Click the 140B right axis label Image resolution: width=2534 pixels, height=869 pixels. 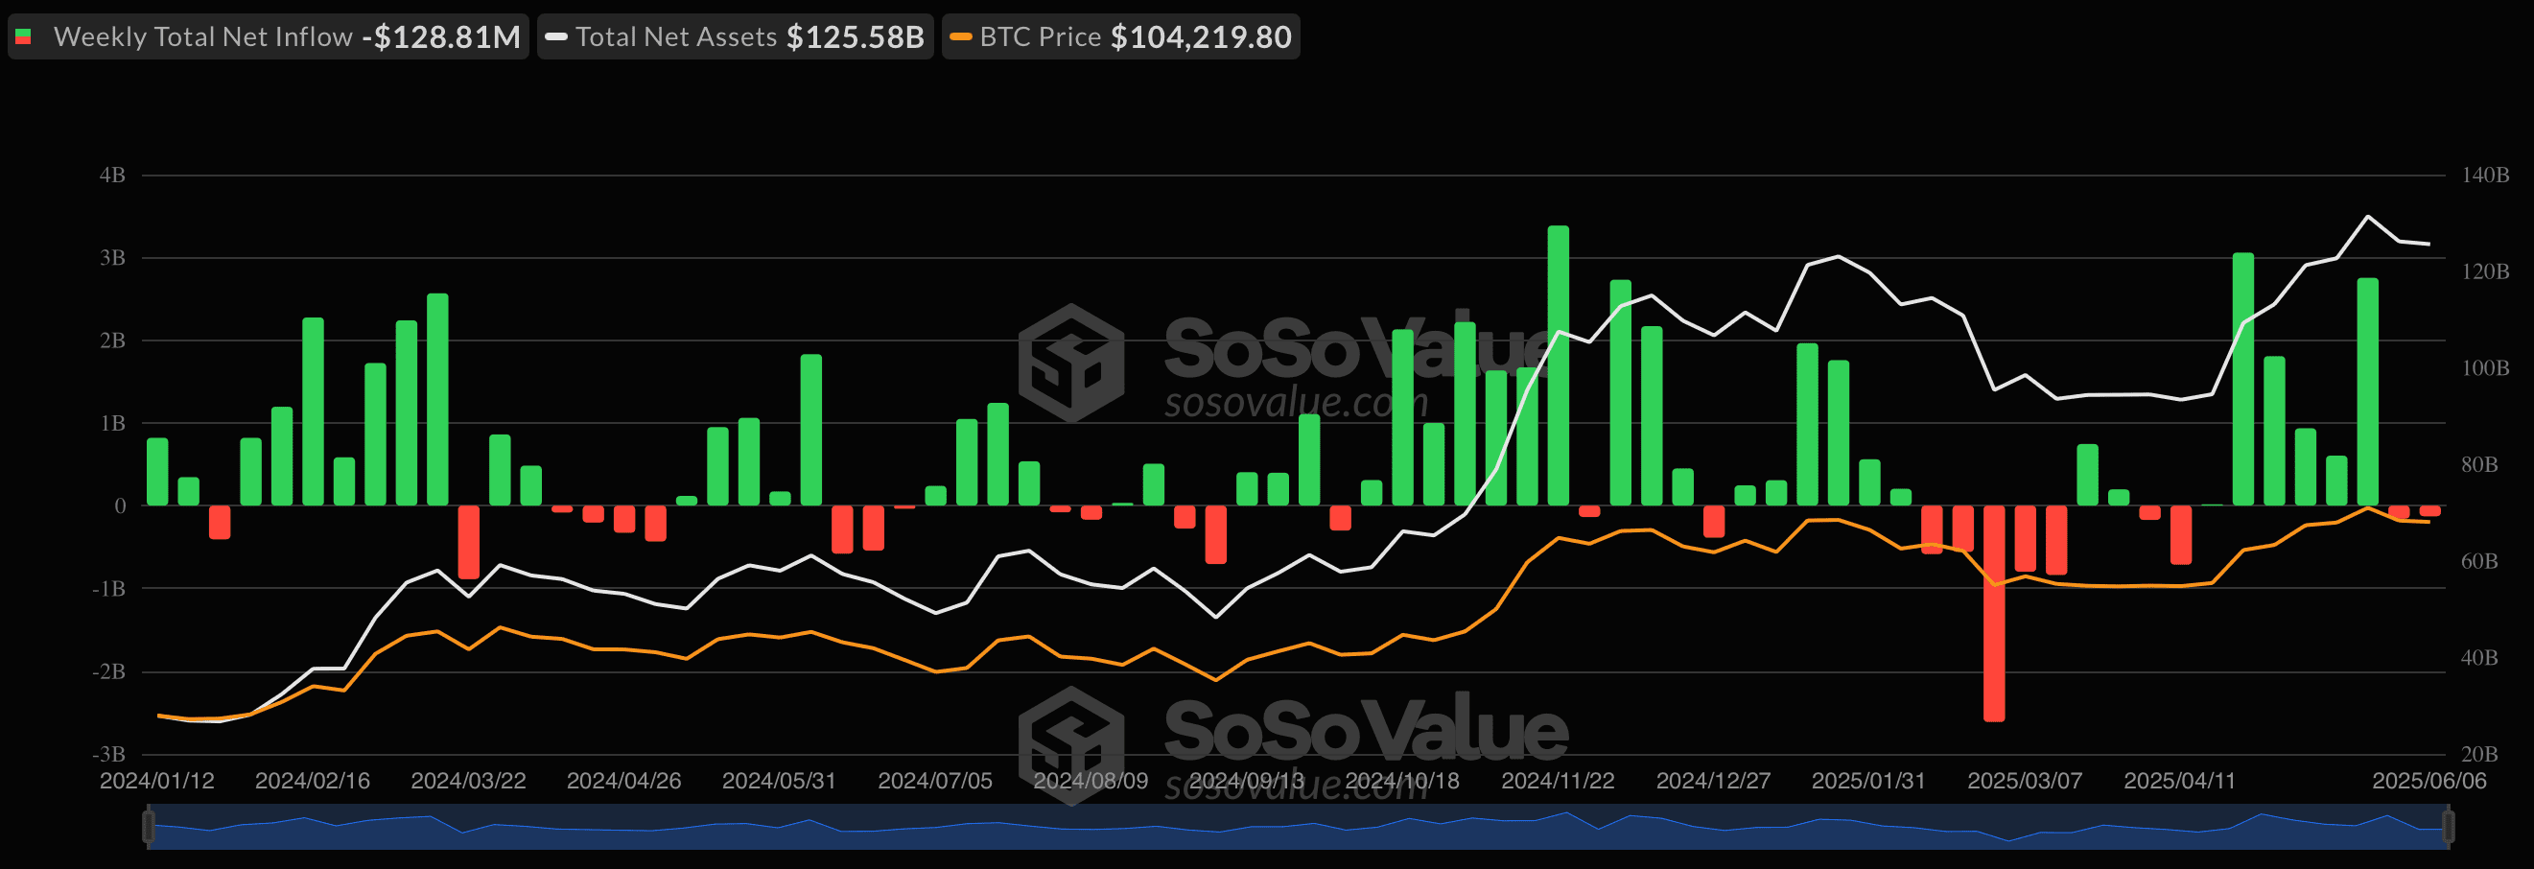tap(2485, 176)
